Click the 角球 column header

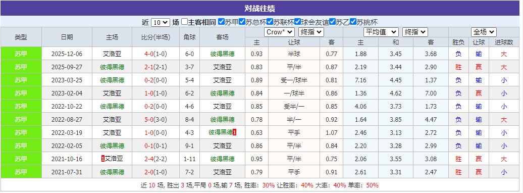click(190, 37)
